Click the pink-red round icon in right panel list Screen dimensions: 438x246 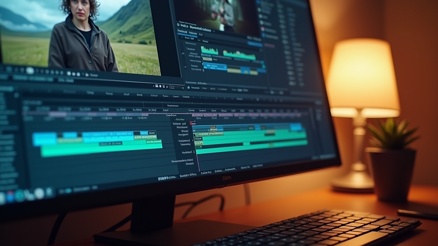pos(263,29)
